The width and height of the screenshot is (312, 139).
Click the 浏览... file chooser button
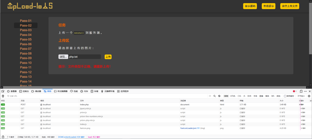coord(63,57)
